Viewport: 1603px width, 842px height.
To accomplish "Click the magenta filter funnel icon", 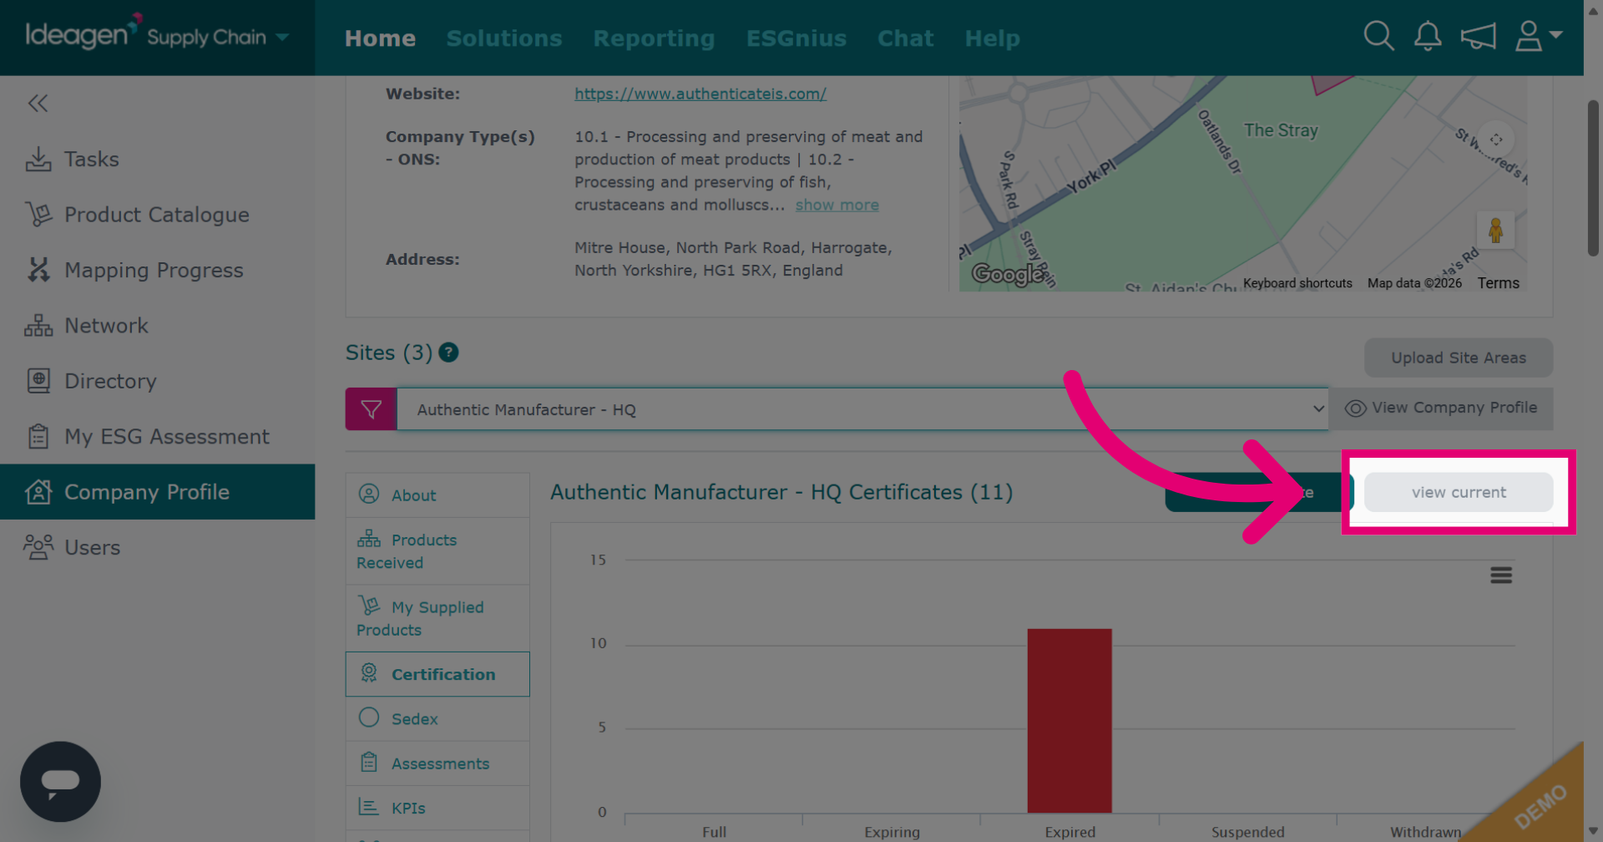I will [371, 409].
